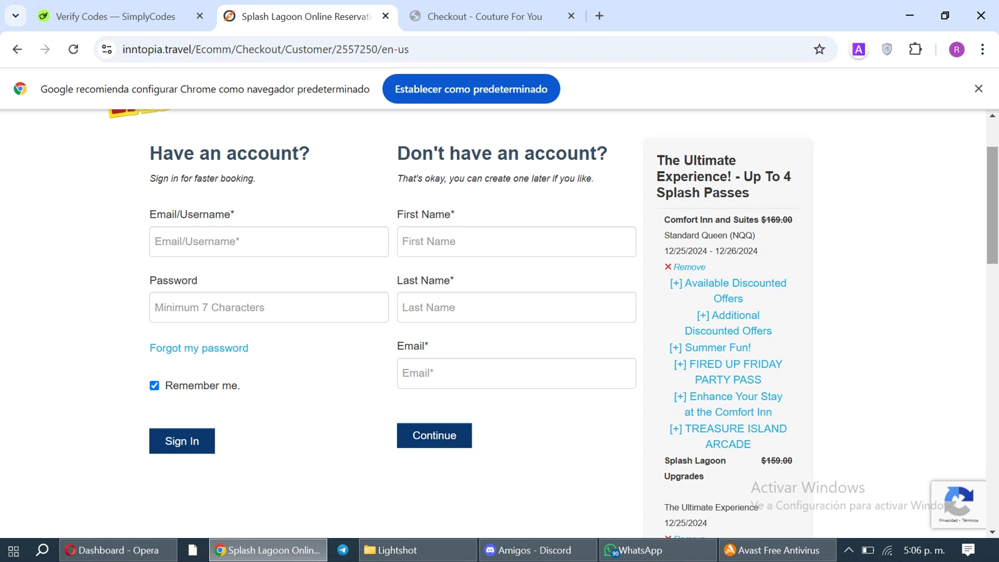Open Telegram from the taskbar
This screenshot has width=999, height=562.
(343, 551)
